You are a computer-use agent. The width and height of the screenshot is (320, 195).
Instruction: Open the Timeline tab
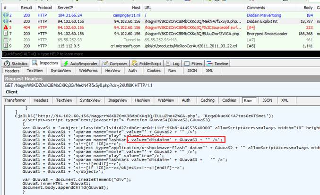tap(217, 63)
